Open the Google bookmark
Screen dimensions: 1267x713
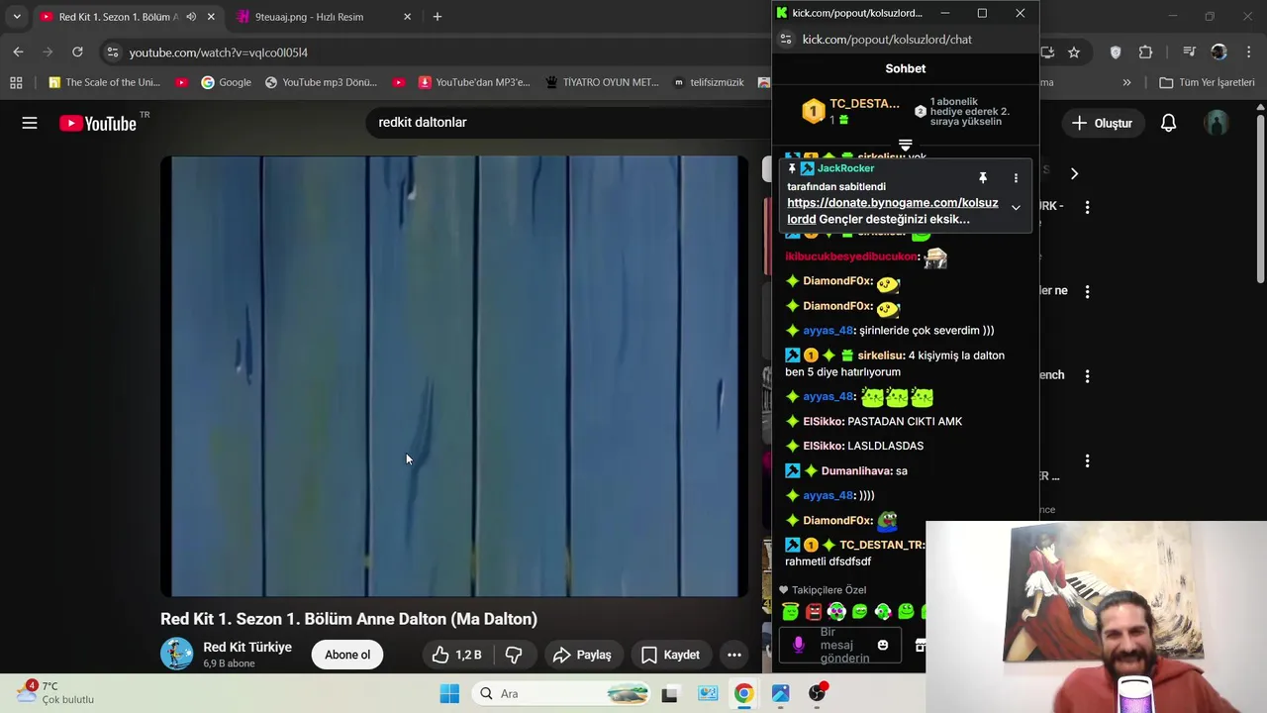226,82
